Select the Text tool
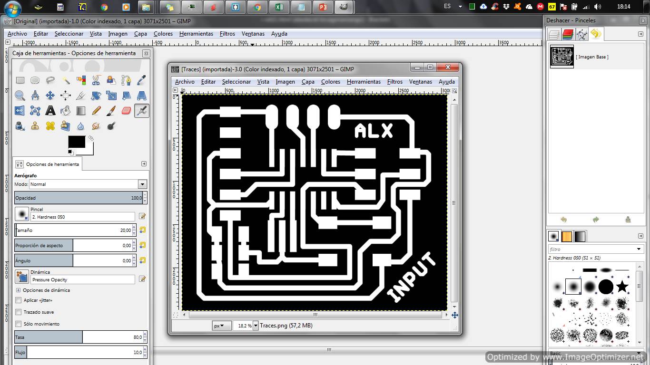This screenshot has width=650, height=365. pos(50,111)
